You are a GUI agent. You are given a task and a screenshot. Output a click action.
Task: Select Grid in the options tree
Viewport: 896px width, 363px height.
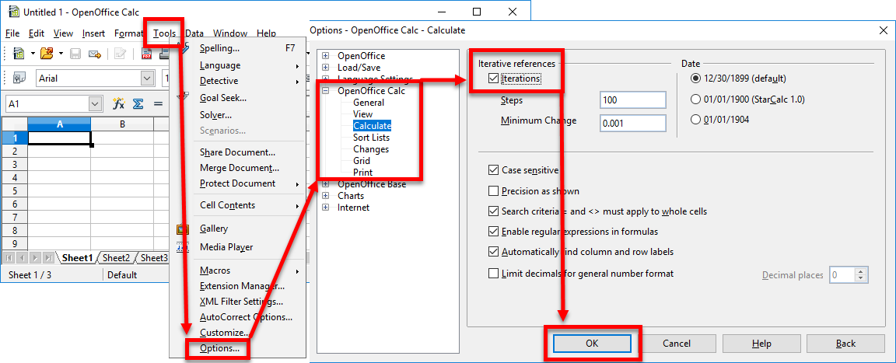pyautogui.click(x=362, y=161)
